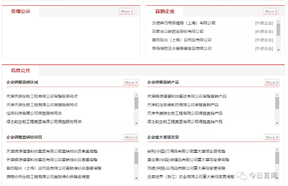Click scroll-up arrow in 企业重大事项变更 list
288x186 pixels.
[277, 150]
